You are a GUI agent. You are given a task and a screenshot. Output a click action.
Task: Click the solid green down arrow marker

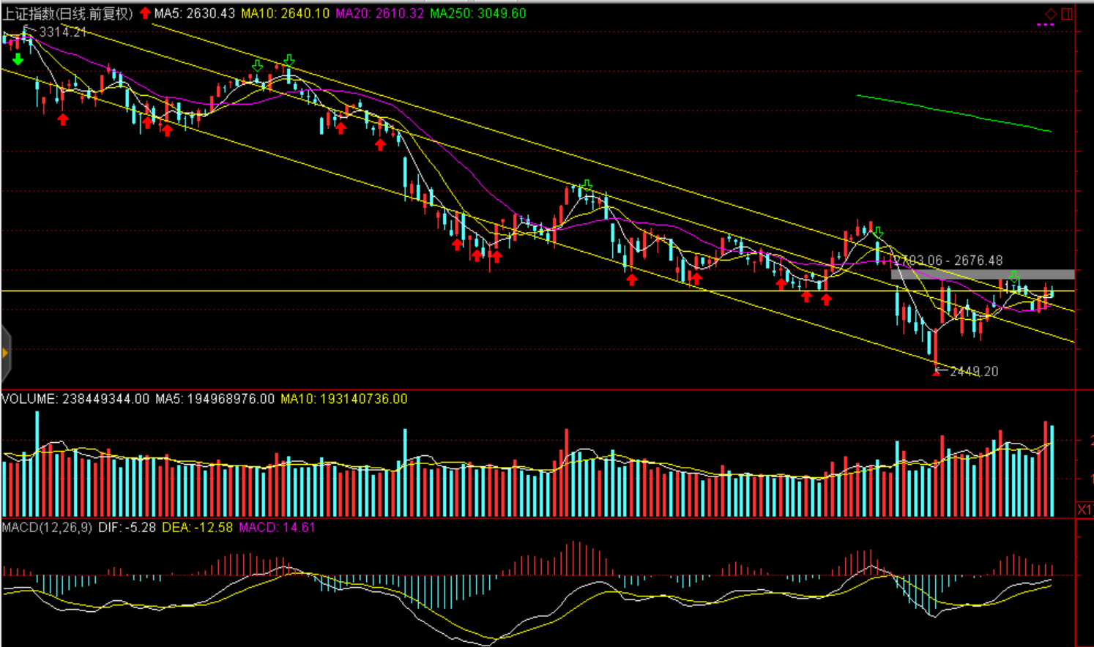[x=18, y=59]
